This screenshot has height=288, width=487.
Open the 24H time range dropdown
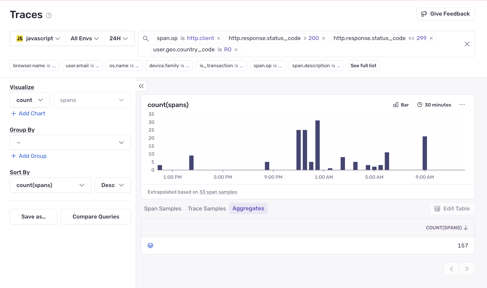(x=118, y=38)
